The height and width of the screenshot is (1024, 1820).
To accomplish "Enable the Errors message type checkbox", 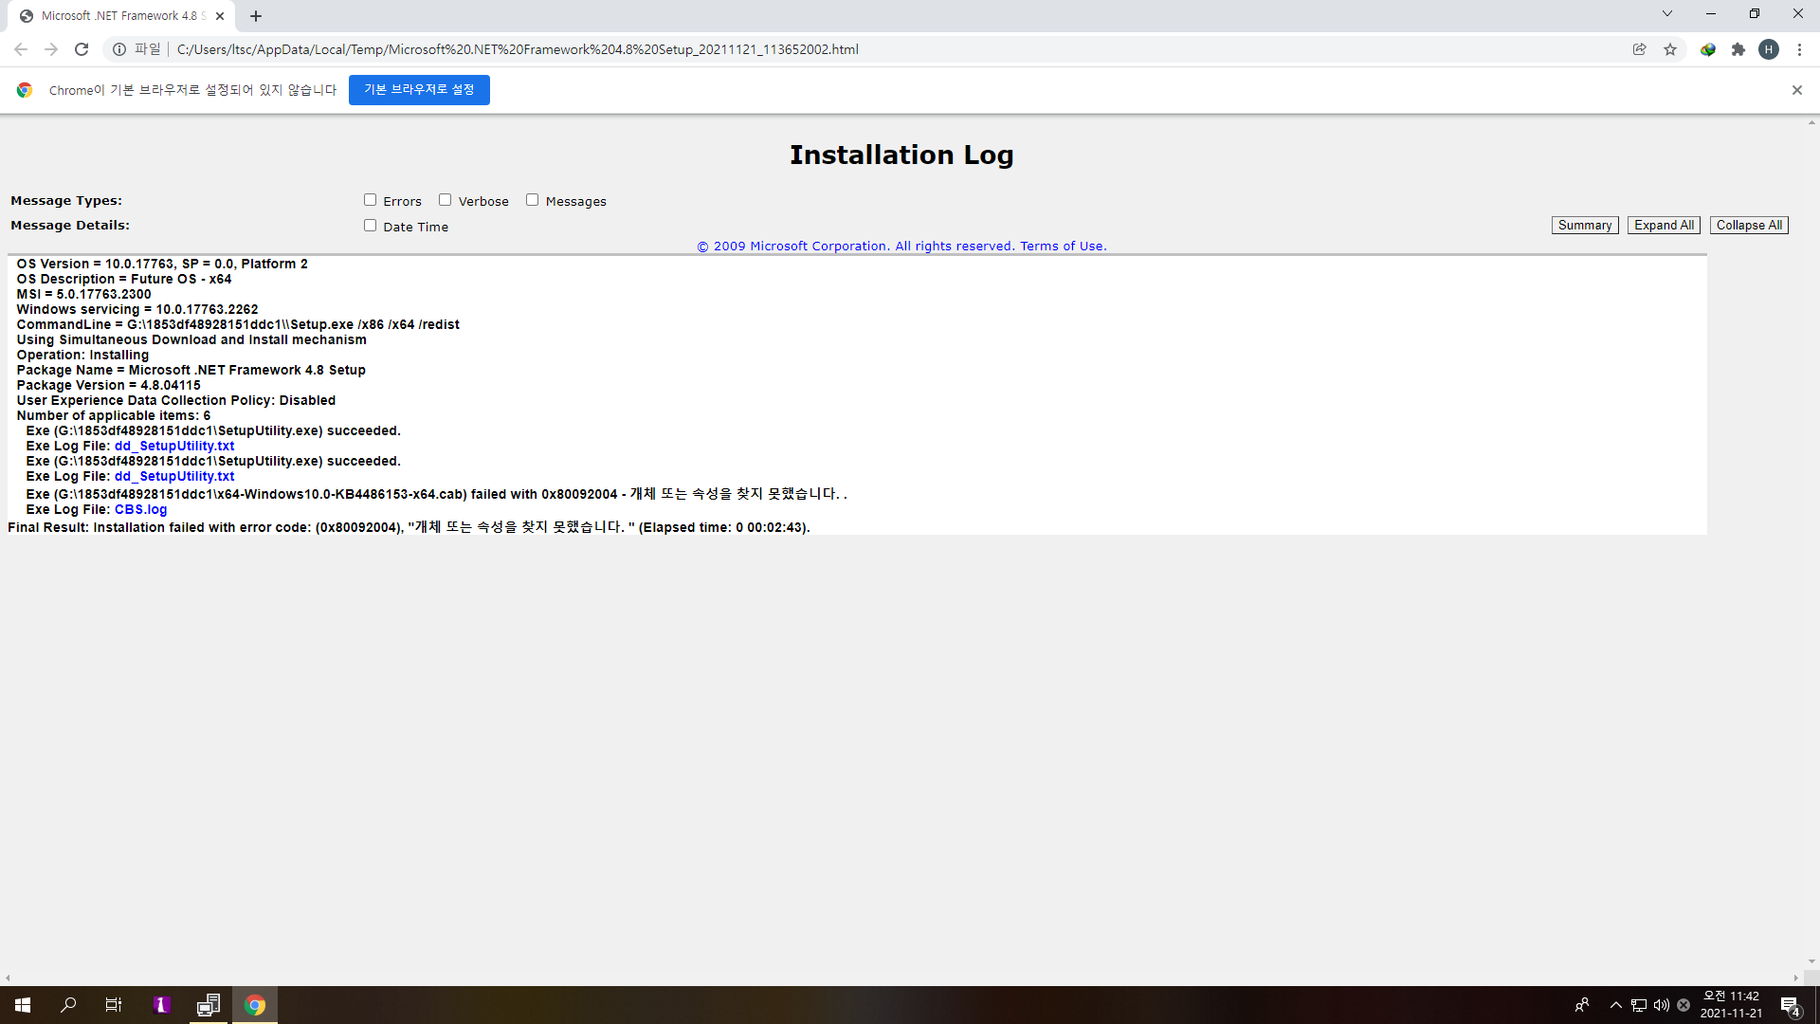I will 371,200.
